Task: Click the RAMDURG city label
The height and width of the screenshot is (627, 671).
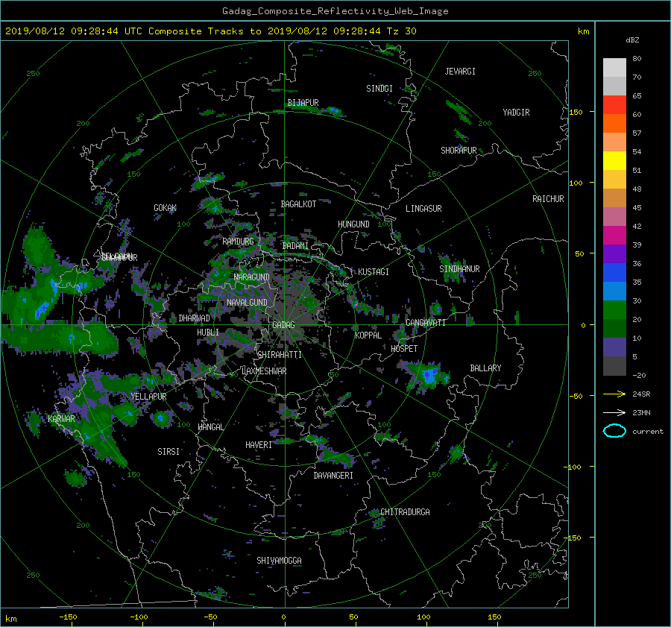Action: coord(238,242)
